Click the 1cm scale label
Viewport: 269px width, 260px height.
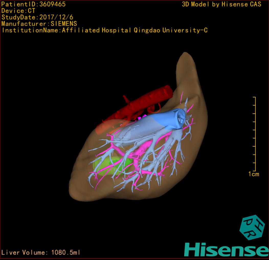point(254,174)
